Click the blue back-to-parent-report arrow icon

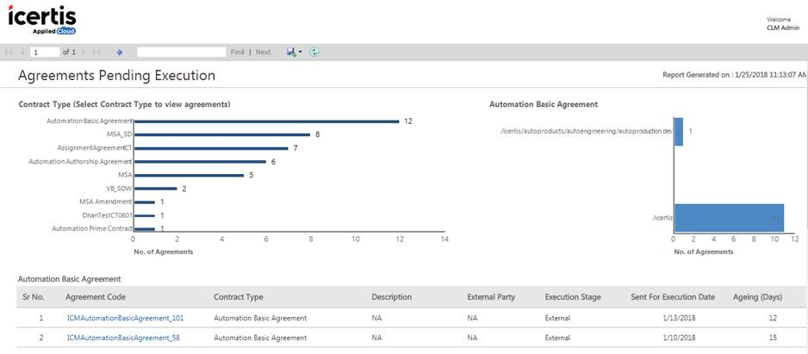pyautogui.click(x=119, y=53)
